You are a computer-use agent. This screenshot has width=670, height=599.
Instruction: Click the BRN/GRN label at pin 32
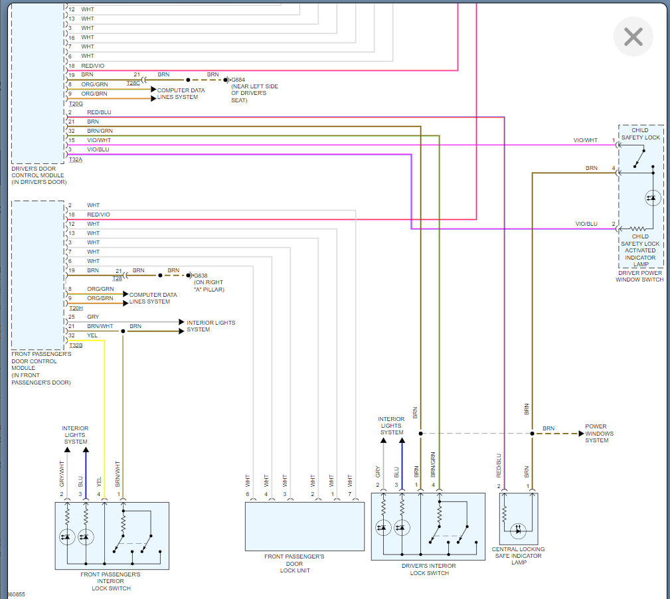100,131
